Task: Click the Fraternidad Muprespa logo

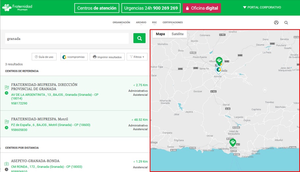Action: (x=17, y=8)
